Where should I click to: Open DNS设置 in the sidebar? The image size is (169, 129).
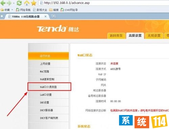pos(48,103)
